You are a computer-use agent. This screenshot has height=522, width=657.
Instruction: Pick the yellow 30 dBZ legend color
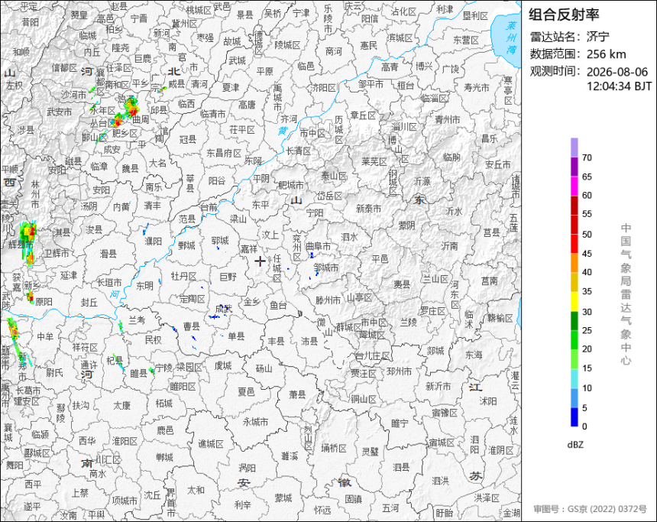pyautogui.click(x=574, y=301)
